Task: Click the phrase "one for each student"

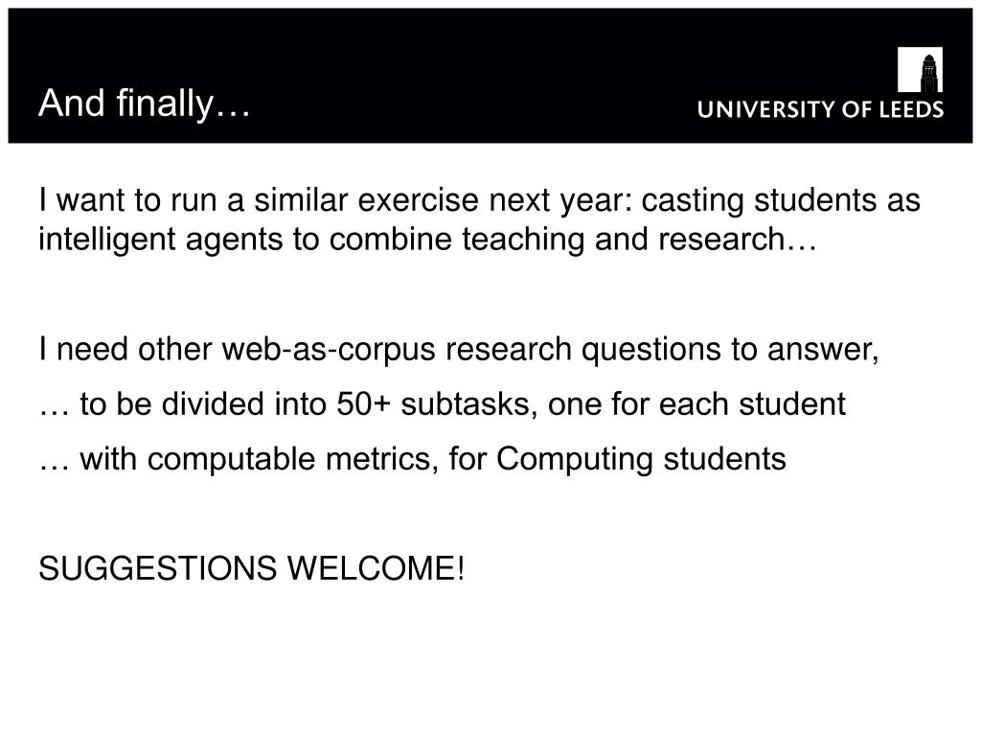Action: click(x=697, y=404)
